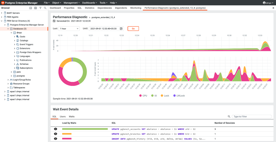Click the Browser filtered rows funnel icon
The height and width of the screenshot is (142, 276).
(x=40, y=8)
